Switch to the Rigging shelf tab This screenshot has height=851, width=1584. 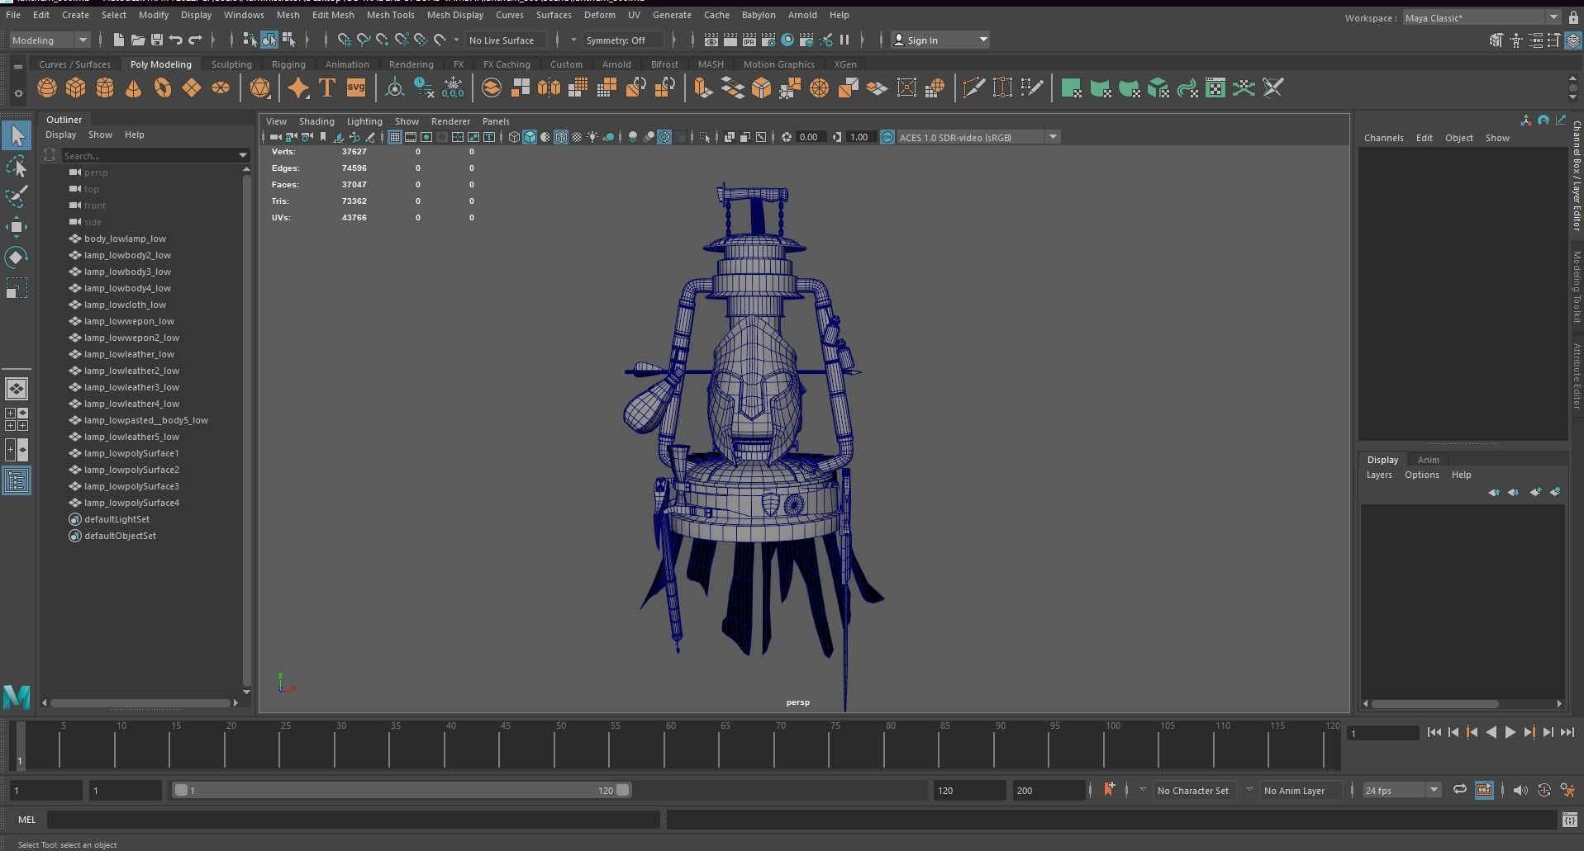pyautogui.click(x=288, y=64)
